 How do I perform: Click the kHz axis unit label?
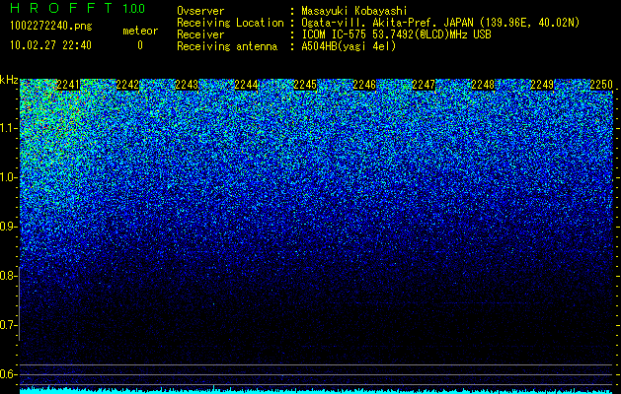(9, 80)
